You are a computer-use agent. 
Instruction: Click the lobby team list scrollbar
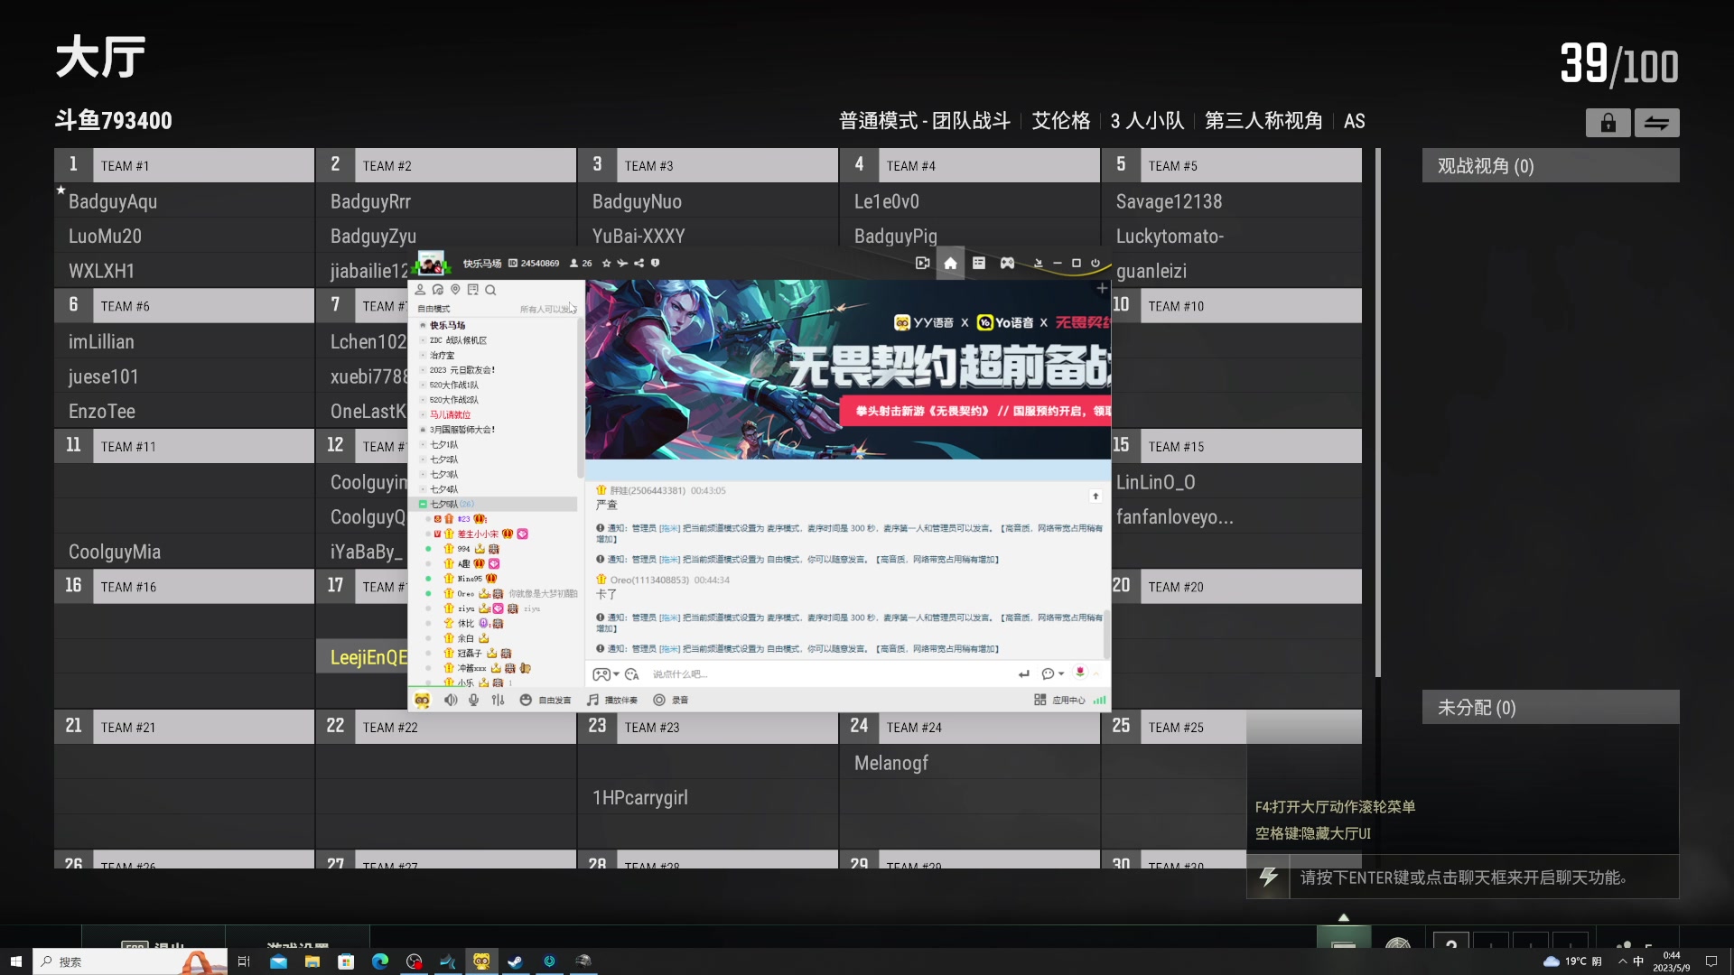click(x=1378, y=413)
